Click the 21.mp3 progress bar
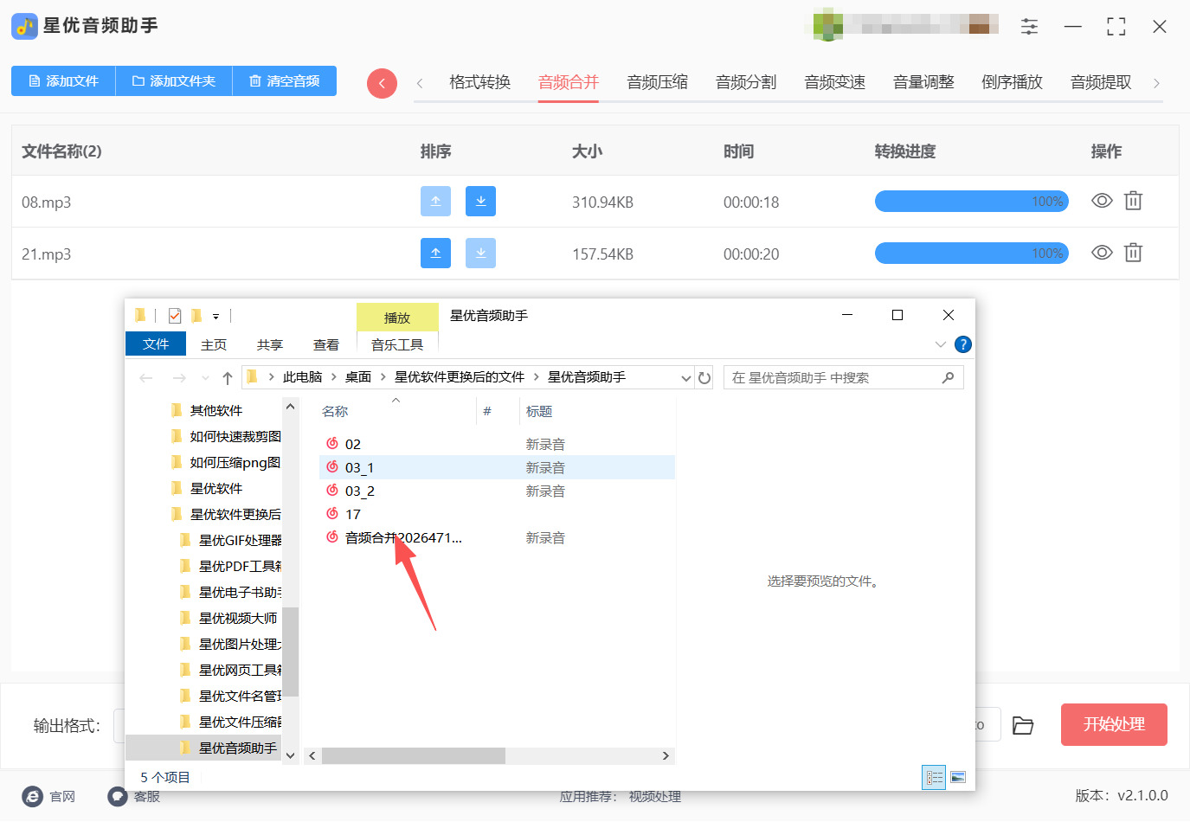The image size is (1190, 822). click(x=972, y=254)
